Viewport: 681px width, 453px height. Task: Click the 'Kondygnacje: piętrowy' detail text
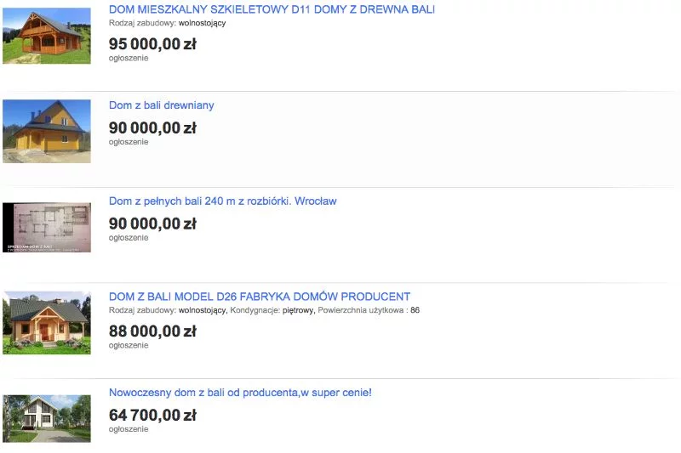tap(272, 310)
